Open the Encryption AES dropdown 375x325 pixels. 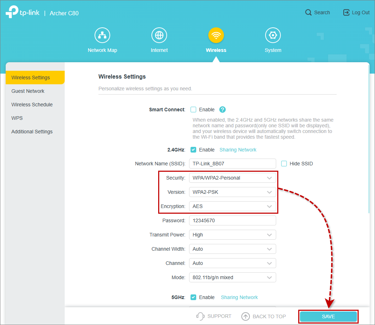coord(232,206)
